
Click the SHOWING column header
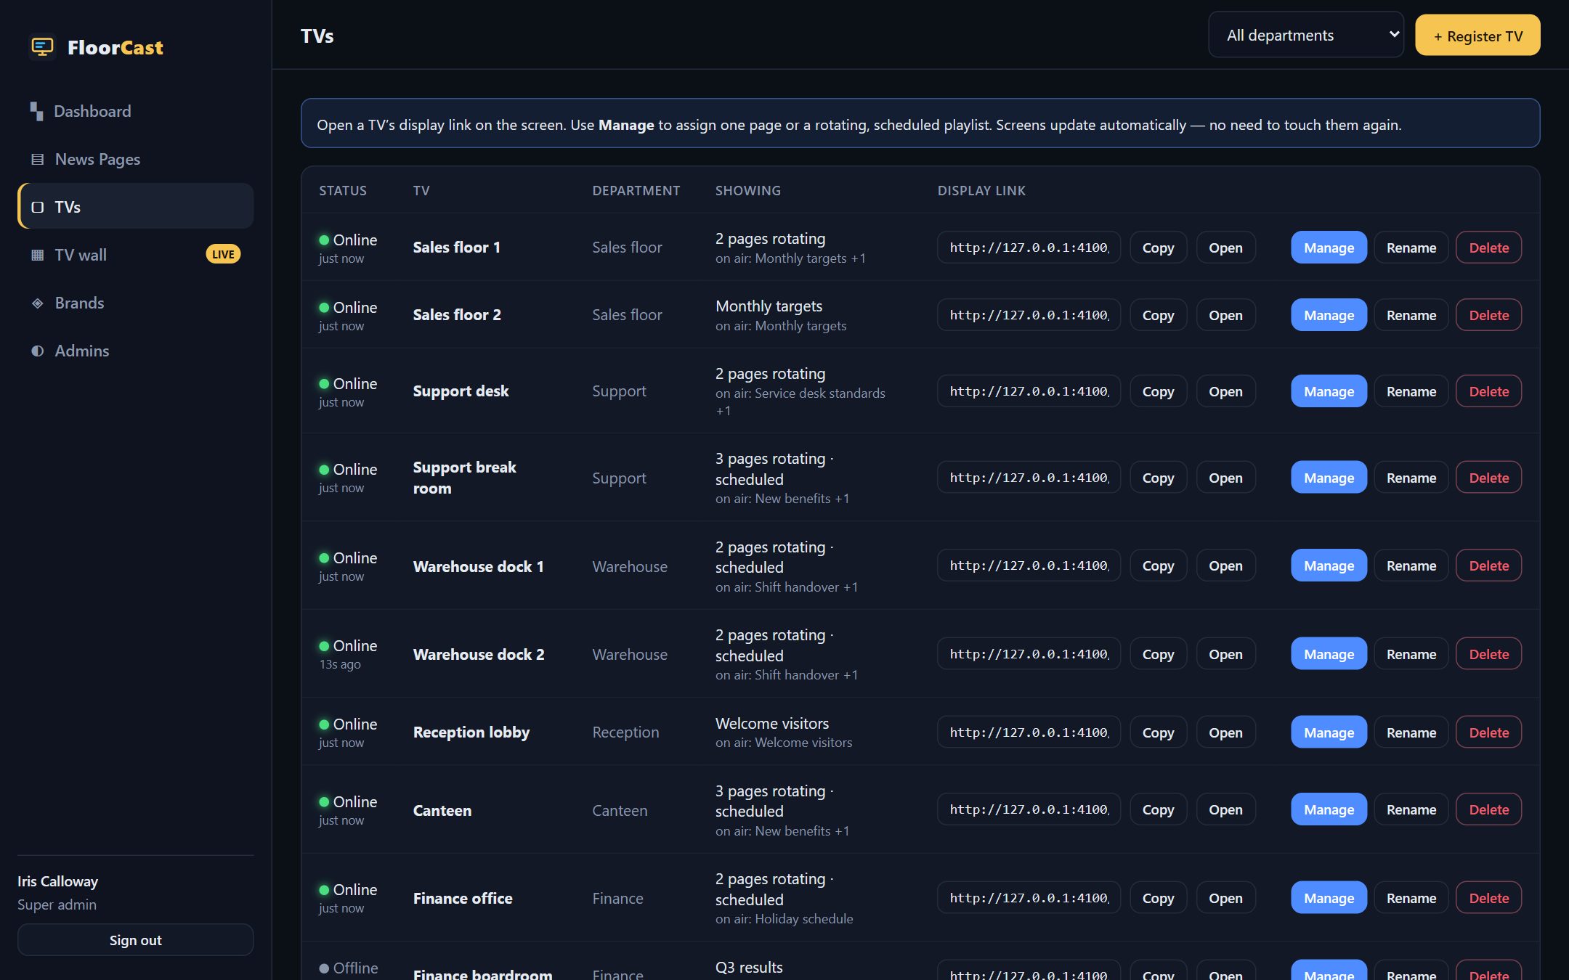747,190
